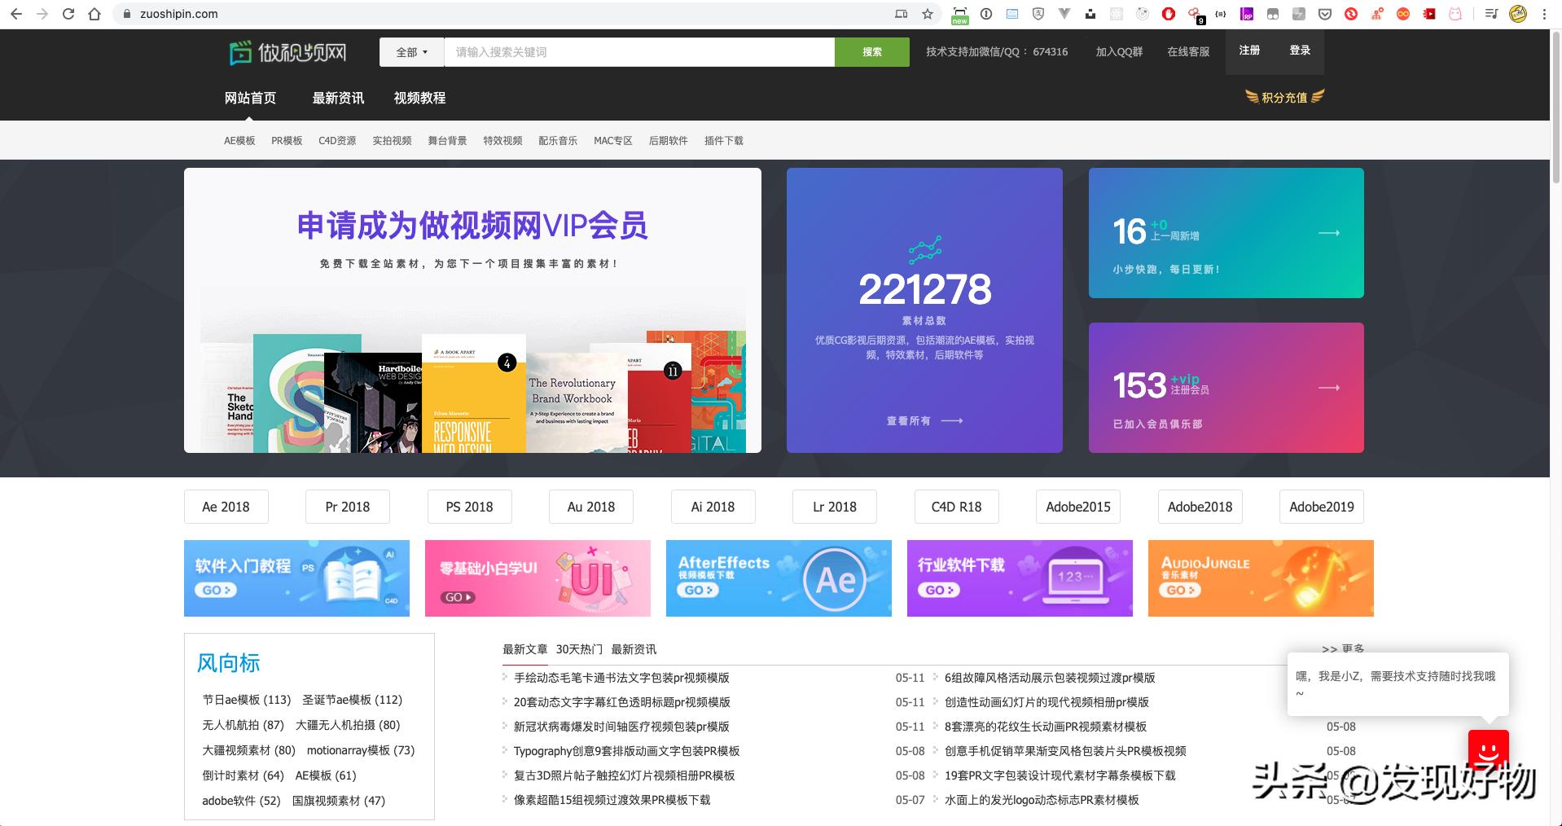This screenshot has height=826, width=1562.
Task: Bookmark page with the star icon
Action: (928, 14)
